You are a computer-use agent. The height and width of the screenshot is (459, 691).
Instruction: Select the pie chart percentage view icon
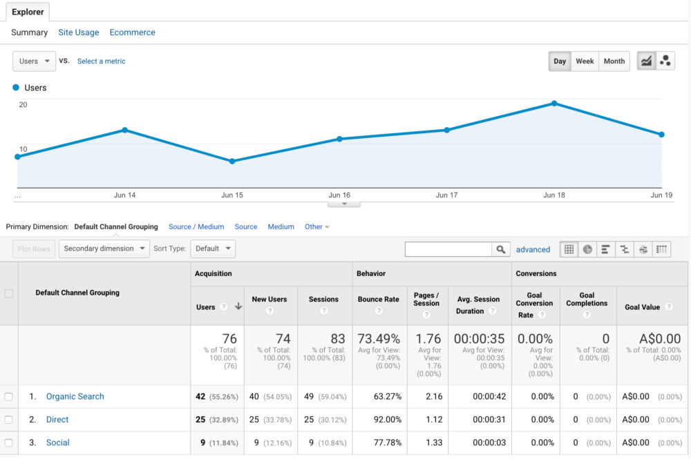587,249
